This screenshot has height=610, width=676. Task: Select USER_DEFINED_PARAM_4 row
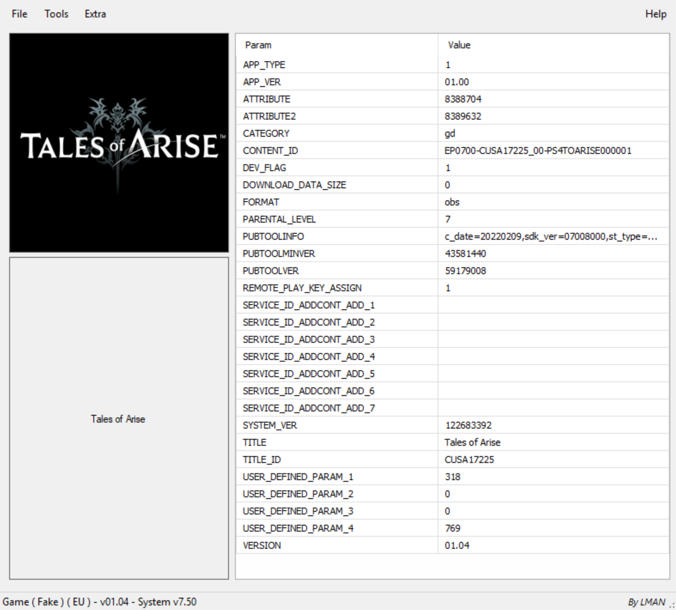click(453, 529)
